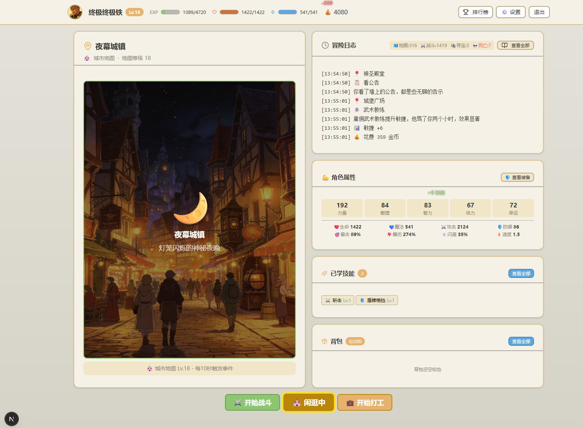Open 设置 settings
The width and height of the screenshot is (583, 428).
click(511, 12)
